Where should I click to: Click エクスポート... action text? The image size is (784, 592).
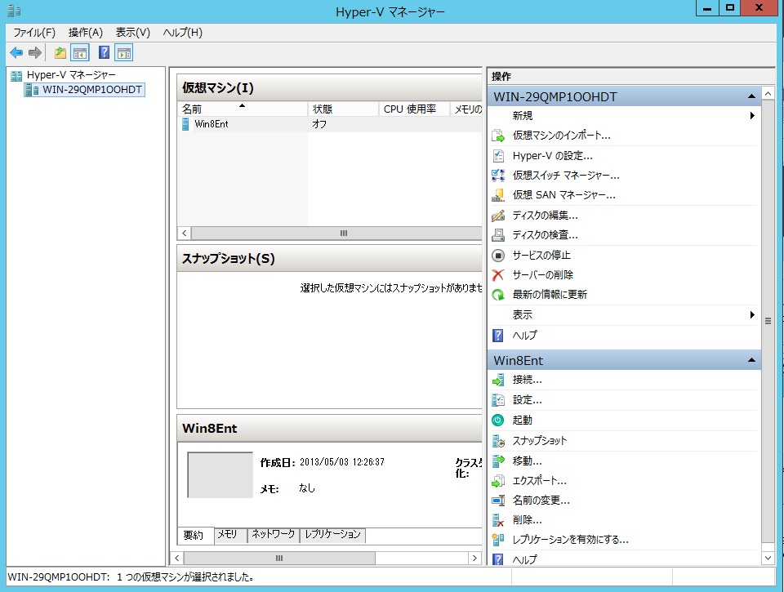[539, 481]
